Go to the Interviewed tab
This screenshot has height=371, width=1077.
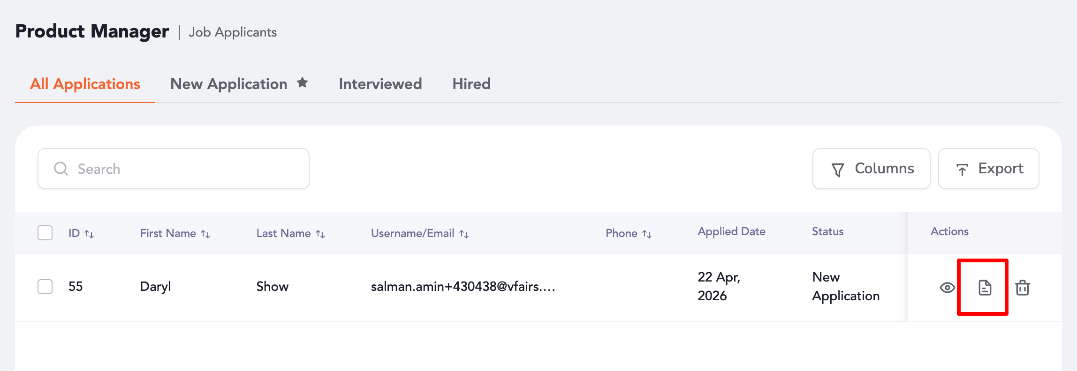point(380,84)
